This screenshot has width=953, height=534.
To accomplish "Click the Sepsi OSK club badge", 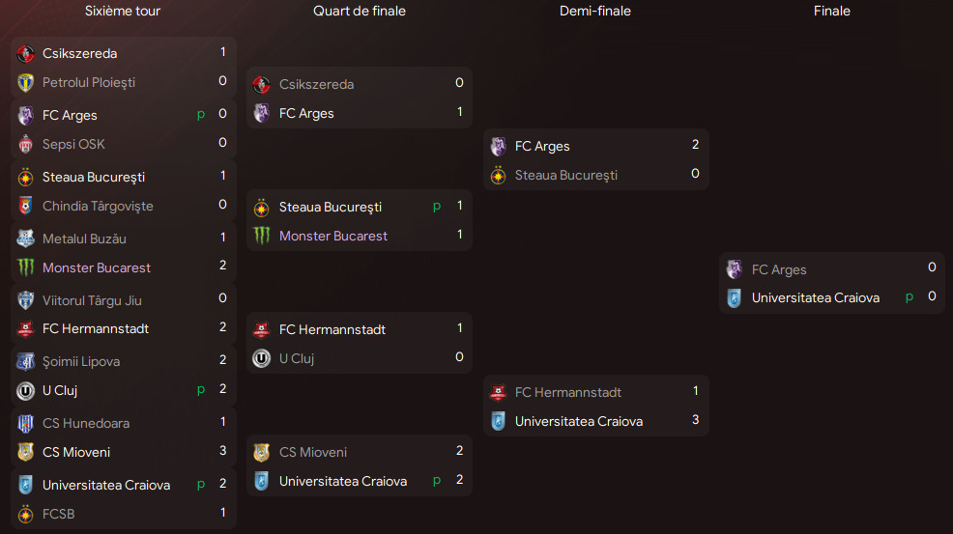I will click(x=25, y=145).
